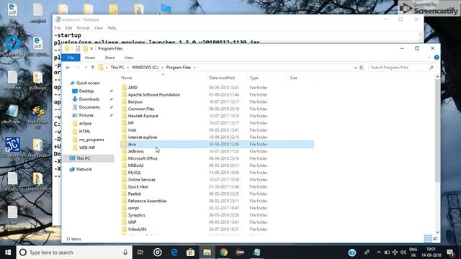Open address bar history dropdown
Viewport: 461px width, 259px height.
(355, 67)
